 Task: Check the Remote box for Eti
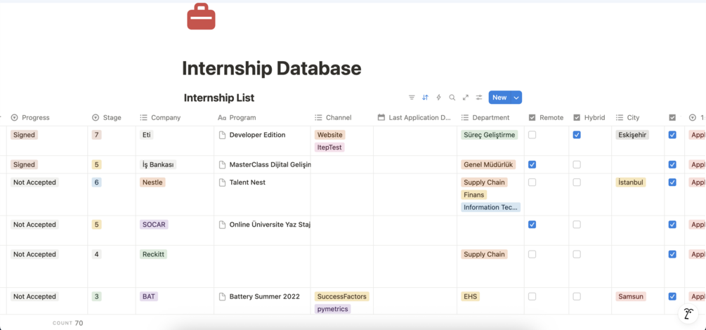coord(532,135)
